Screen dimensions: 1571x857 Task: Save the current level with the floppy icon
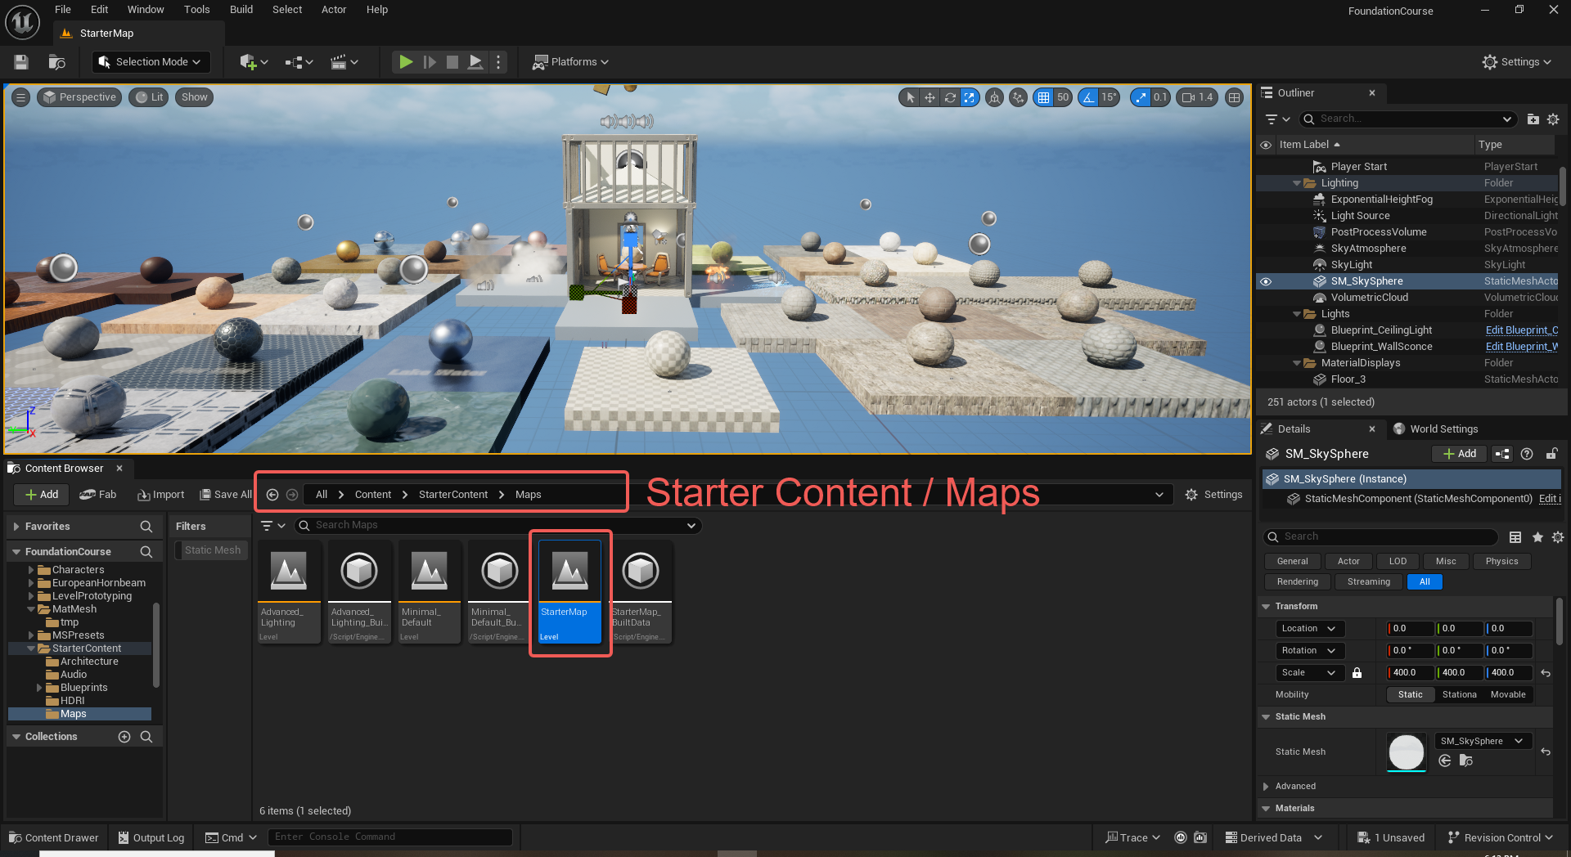pos(21,62)
